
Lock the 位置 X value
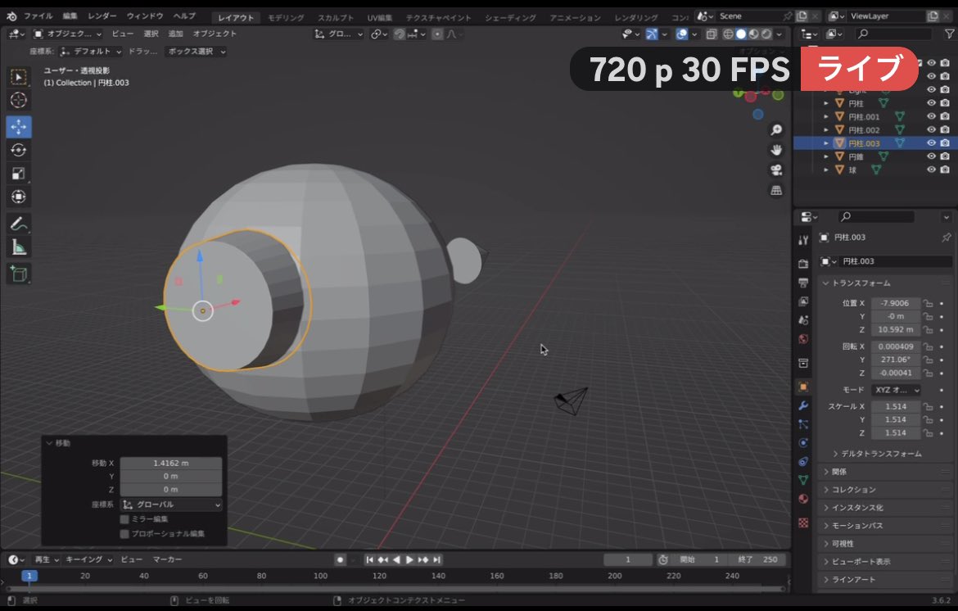[928, 303]
